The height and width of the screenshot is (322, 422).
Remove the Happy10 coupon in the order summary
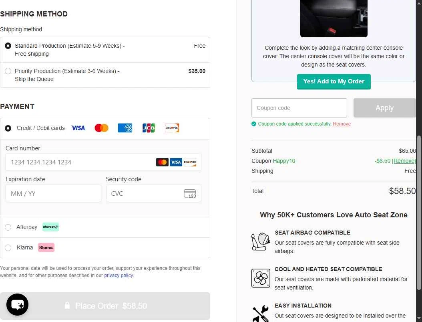(x=404, y=161)
